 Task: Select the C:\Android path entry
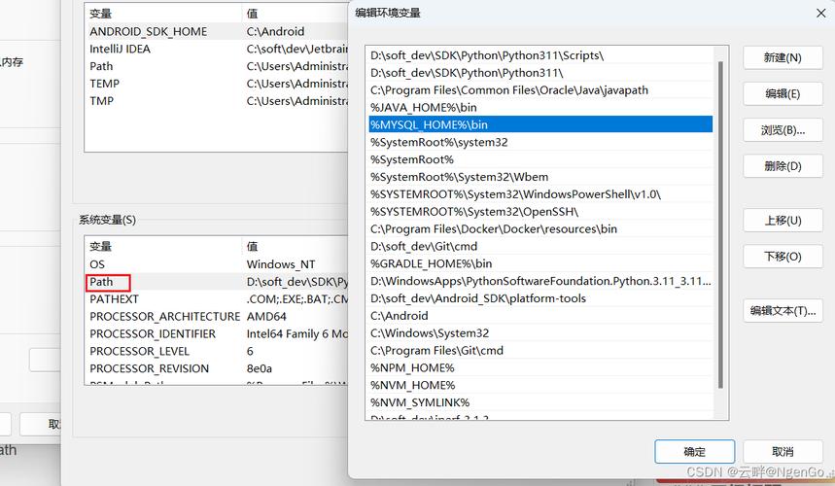pyautogui.click(x=540, y=316)
